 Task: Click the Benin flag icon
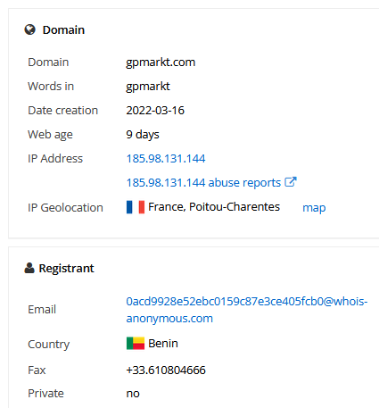(x=136, y=344)
